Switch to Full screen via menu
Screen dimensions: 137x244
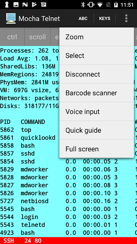click(97, 149)
